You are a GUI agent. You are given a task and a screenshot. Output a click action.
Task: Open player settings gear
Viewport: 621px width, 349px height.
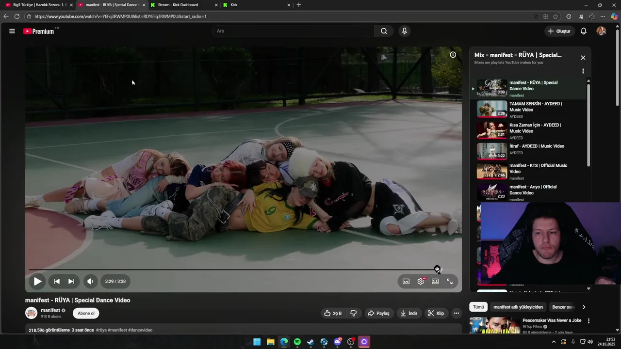coord(421,281)
